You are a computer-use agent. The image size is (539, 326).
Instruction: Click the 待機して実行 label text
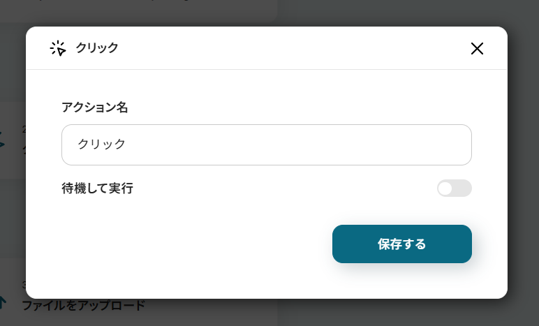click(97, 188)
